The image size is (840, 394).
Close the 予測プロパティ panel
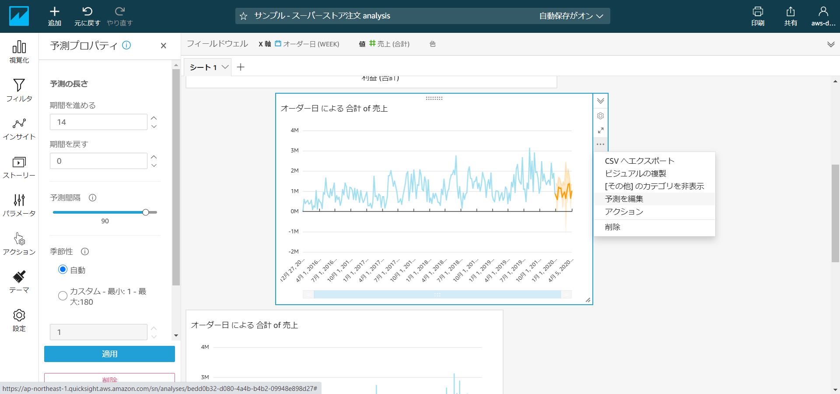click(163, 46)
